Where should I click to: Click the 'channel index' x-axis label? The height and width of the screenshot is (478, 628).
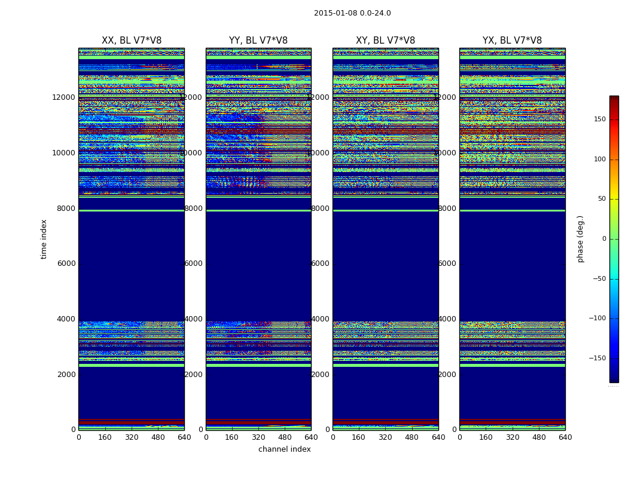tap(285, 449)
